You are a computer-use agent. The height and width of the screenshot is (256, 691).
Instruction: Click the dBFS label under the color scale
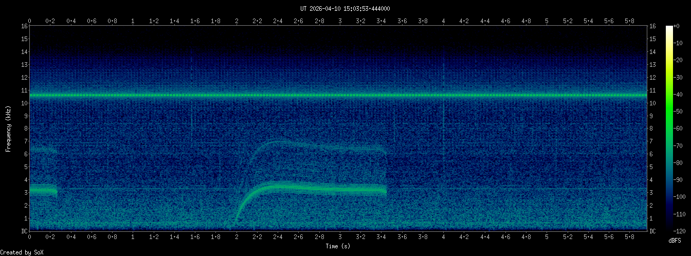[x=675, y=241]
